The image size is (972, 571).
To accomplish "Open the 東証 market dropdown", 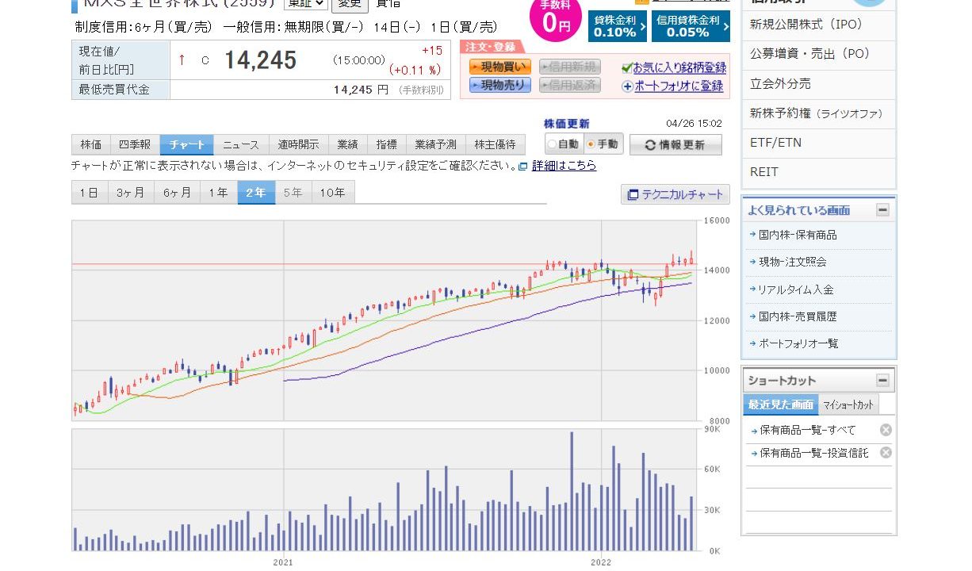I will pyautogui.click(x=304, y=3).
